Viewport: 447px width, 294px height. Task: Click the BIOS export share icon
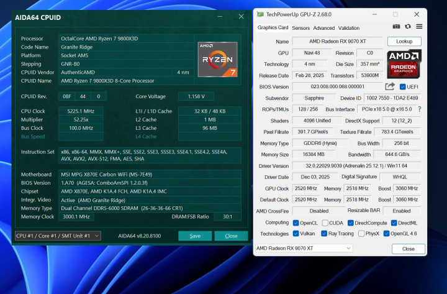[390, 86]
